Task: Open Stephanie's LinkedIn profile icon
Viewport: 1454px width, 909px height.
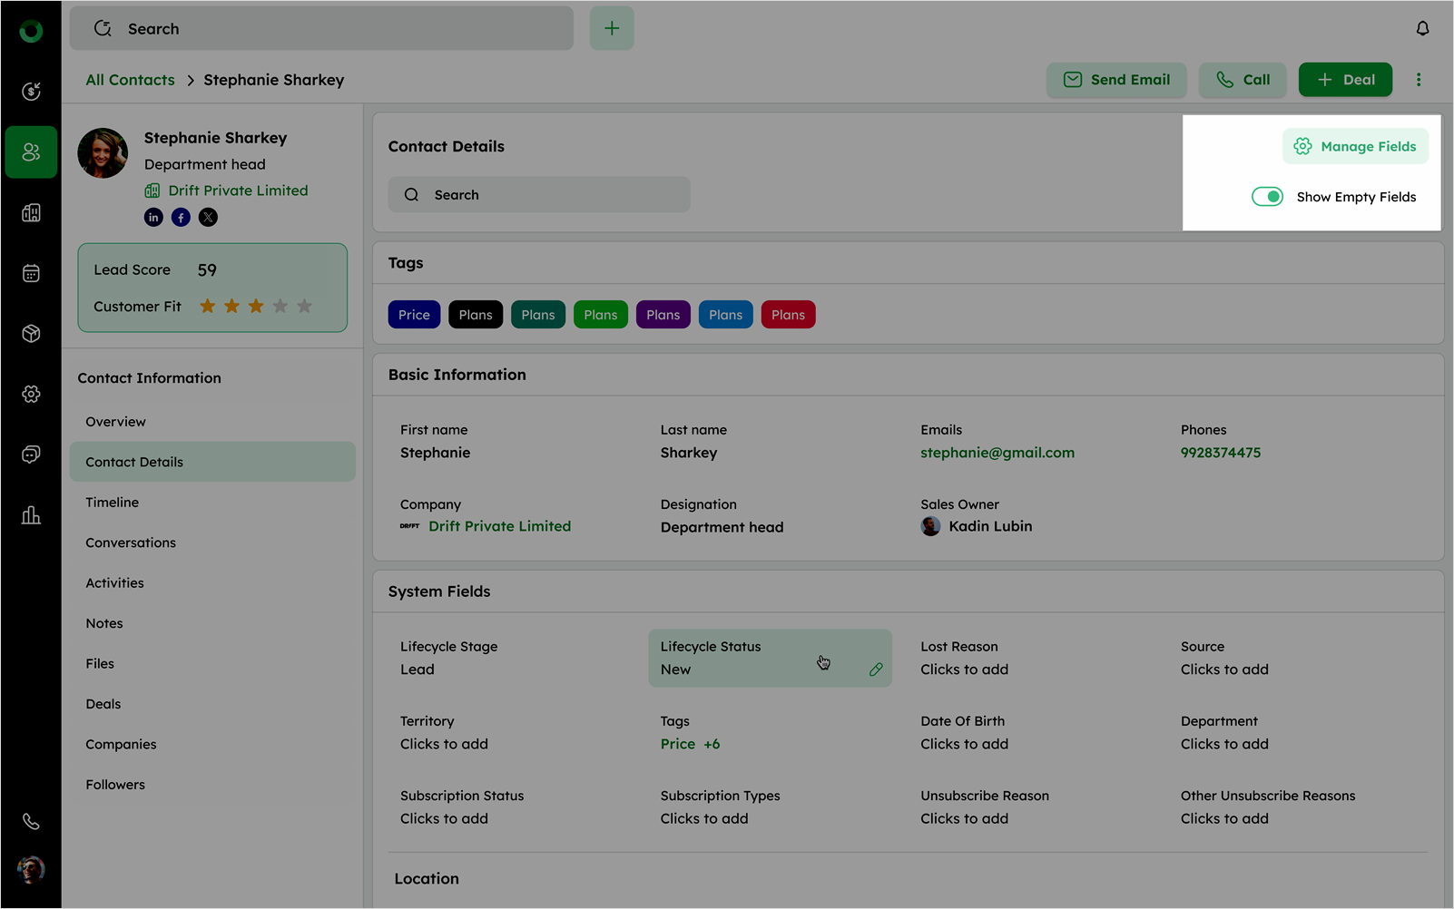Action: coord(153,218)
